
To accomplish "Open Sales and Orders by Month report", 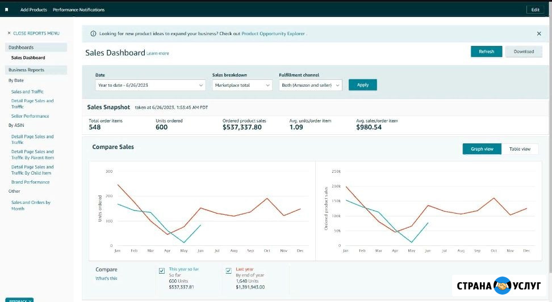I will pyautogui.click(x=31, y=206).
